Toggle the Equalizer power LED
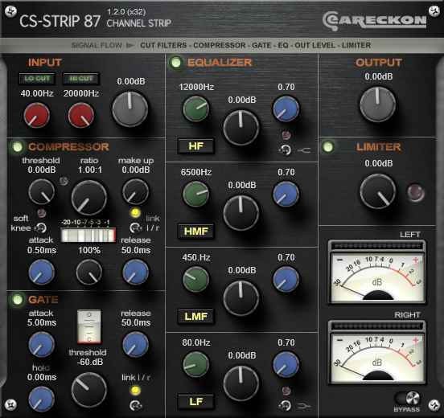Viewport: 444px width, 418px height. click(x=176, y=62)
